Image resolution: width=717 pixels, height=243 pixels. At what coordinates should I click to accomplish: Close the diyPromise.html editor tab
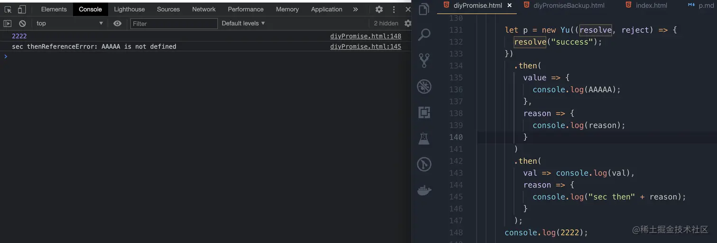pyautogui.click(x=509, y=6)
